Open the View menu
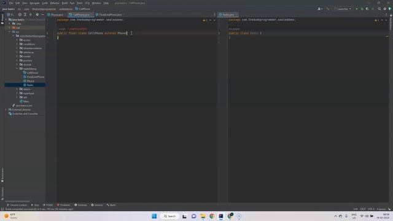The height and width of the screenshot is (221, 393). (25, 3)
